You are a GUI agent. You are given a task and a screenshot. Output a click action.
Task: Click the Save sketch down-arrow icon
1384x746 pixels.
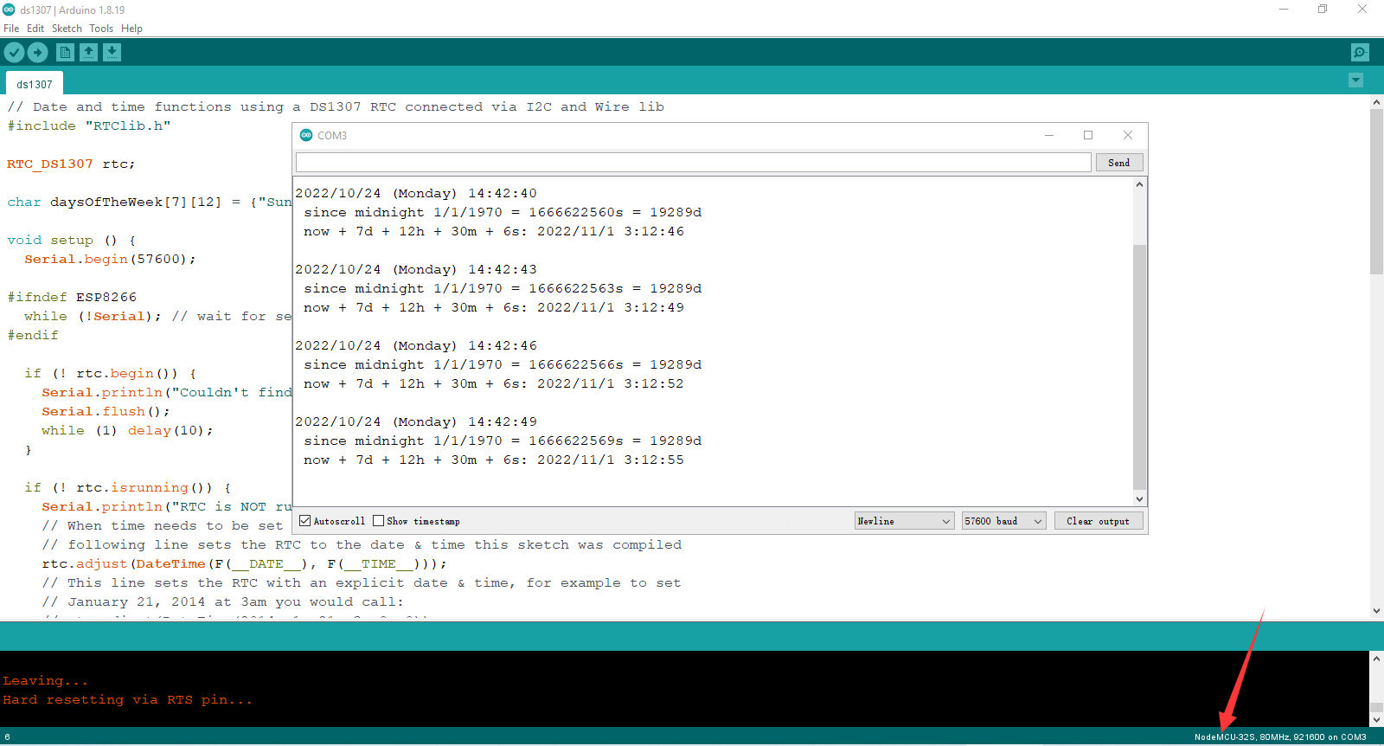pyautogui.click(x=112, y=53)
